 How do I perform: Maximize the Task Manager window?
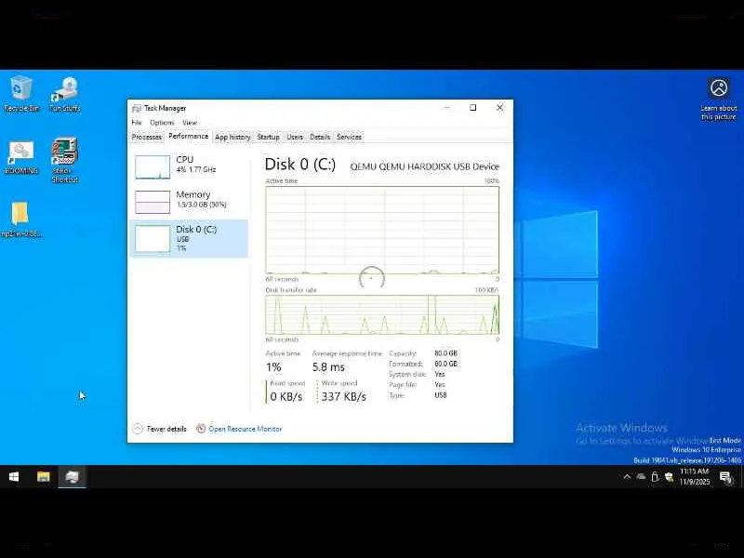pos(473,108)
